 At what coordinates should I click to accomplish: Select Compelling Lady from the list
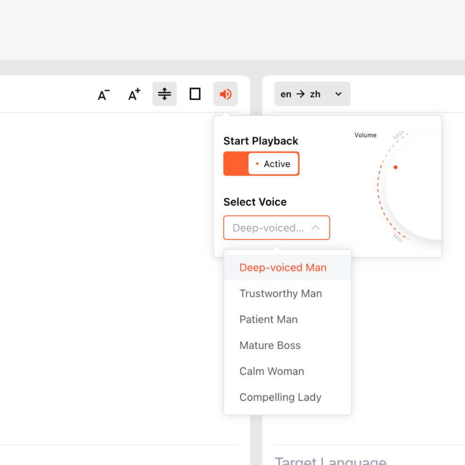click(280, 397)
